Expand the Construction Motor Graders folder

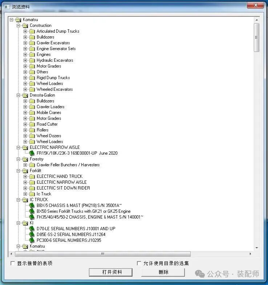click(25, 66)
